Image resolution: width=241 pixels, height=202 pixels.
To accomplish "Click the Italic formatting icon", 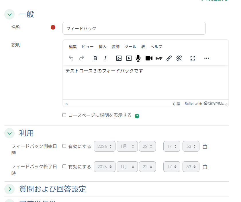I will 105,58.
